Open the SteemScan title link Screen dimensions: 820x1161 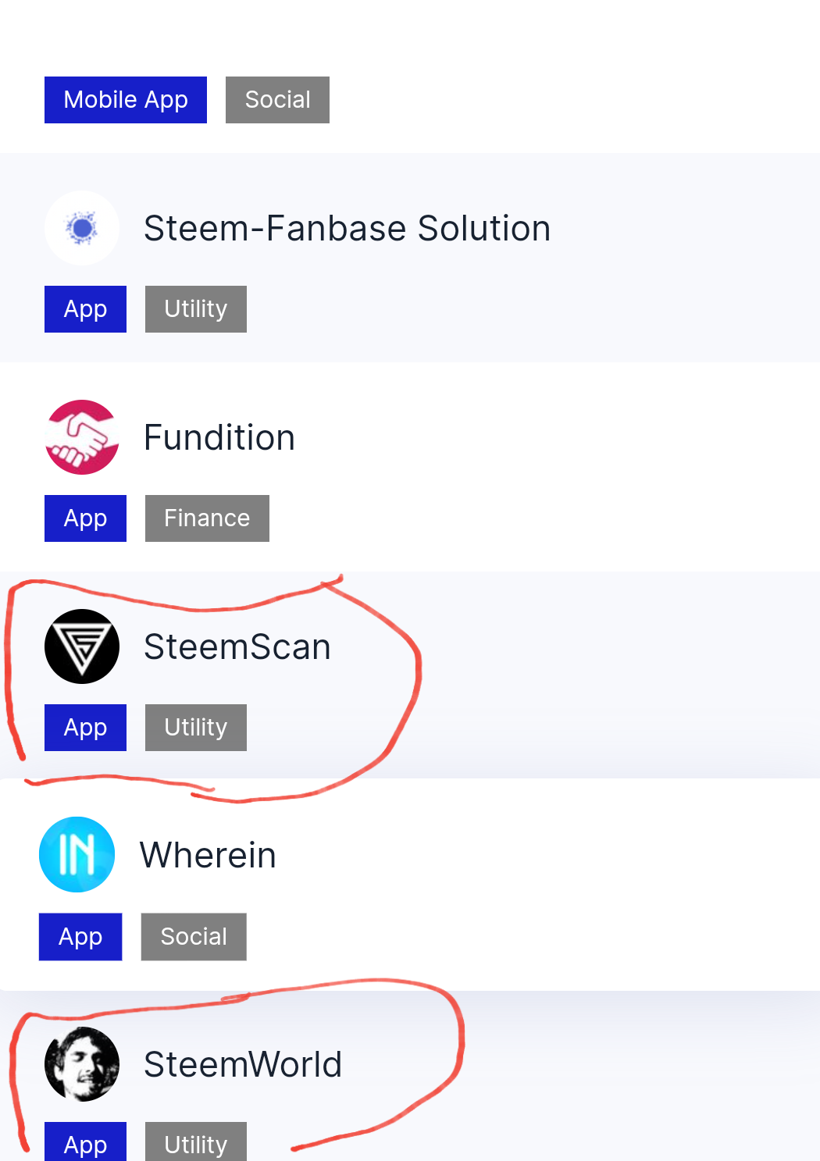tap(237, 647)
